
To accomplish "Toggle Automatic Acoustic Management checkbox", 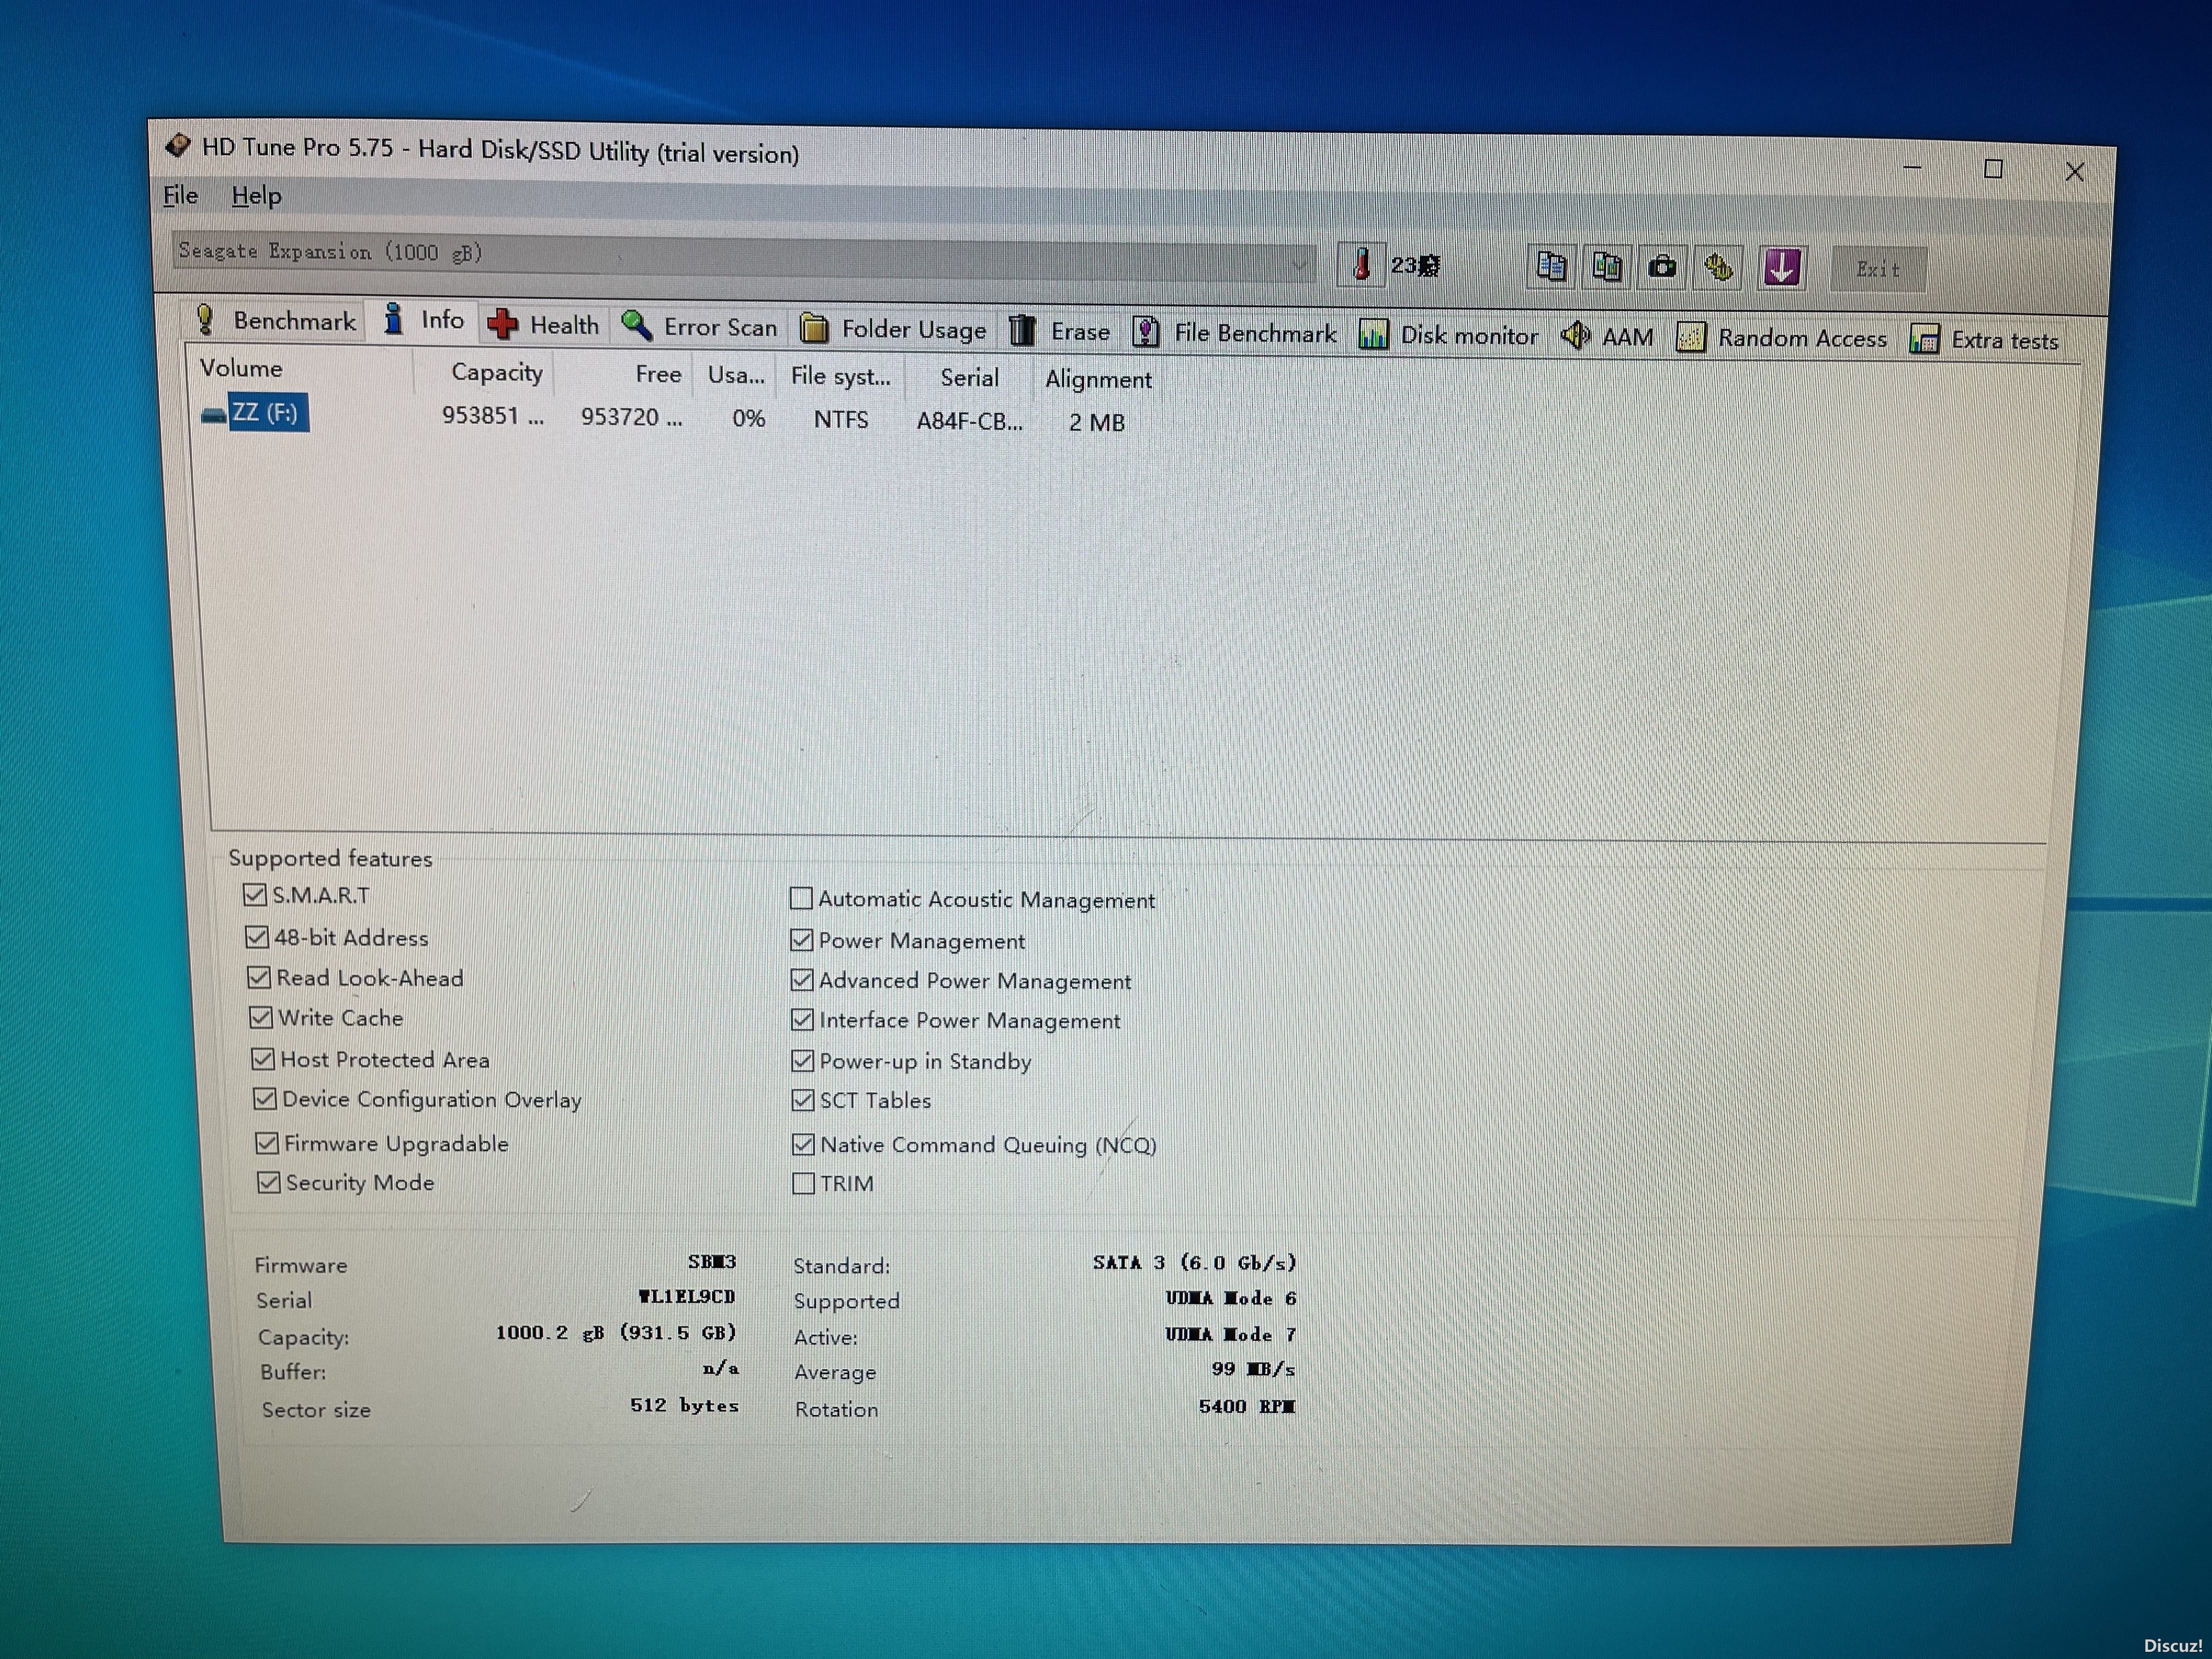I will pos(801,898).
